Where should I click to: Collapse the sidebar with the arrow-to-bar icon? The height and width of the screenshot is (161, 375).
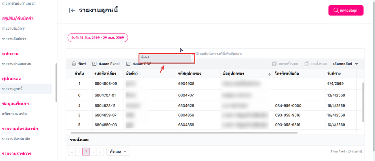click(72, 10)
